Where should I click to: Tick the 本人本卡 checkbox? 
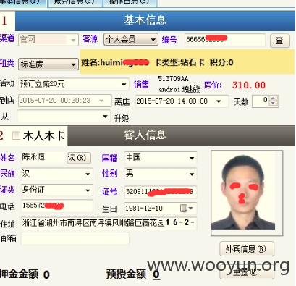16,135
